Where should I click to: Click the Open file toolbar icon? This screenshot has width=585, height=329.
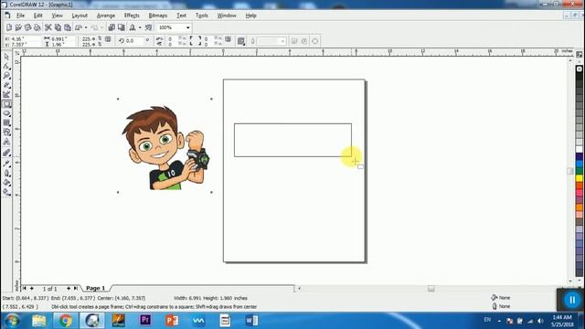pyautogui.click(x=18, y=27)
